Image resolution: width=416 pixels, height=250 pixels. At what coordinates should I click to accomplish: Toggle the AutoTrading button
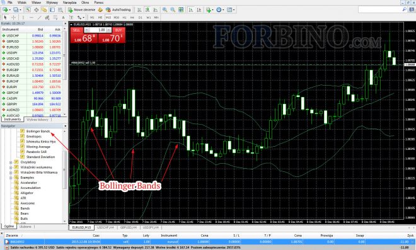click(x=118, y=9)
